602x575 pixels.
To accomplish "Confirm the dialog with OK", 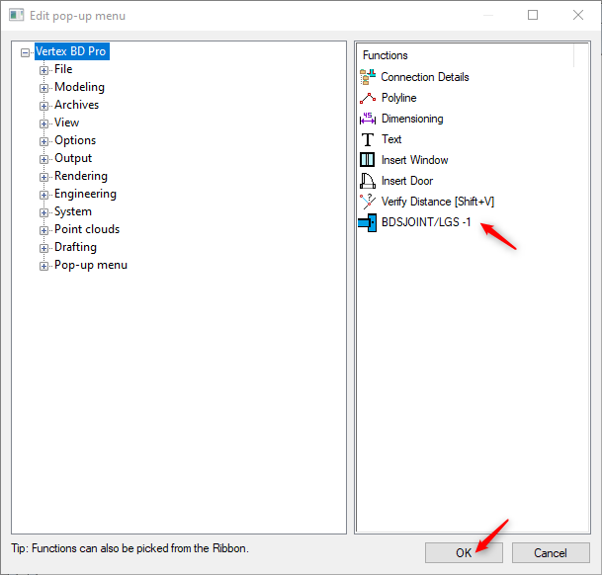I will [464, 552].
